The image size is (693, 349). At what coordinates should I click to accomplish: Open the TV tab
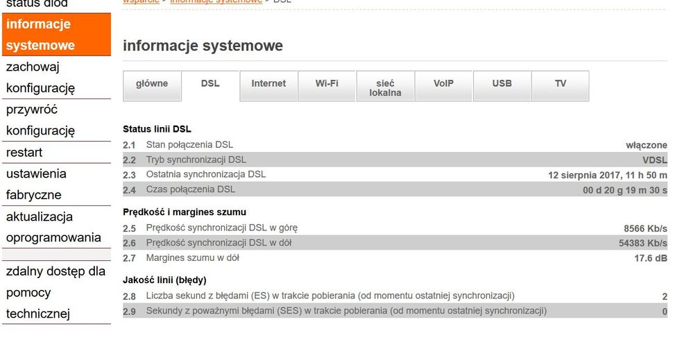click(x=560, y=84)
